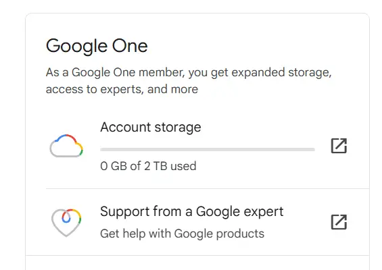Click the Google One membership description text
Image resolution: width=382 pixels, height=270 pixels.
[189, 81]
